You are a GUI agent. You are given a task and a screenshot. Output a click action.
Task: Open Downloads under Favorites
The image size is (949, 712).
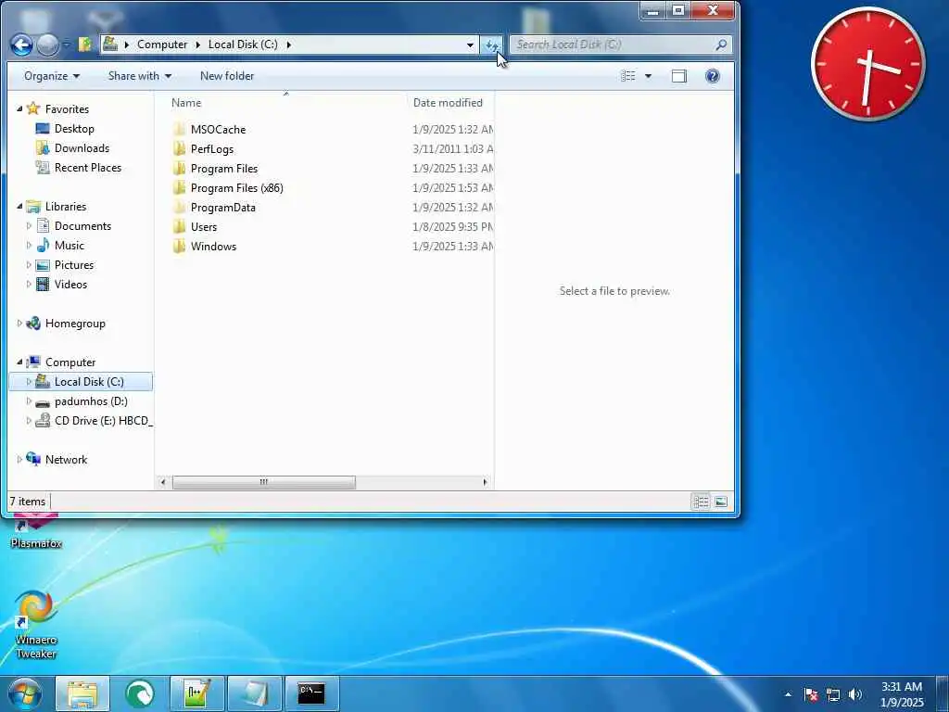(82, 147)
